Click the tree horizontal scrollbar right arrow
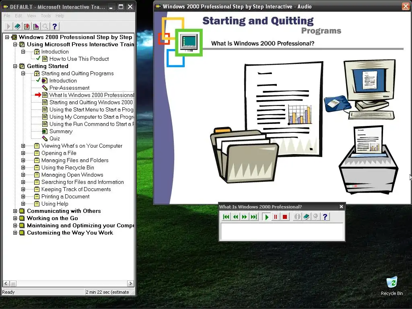 tap(130, 284)
